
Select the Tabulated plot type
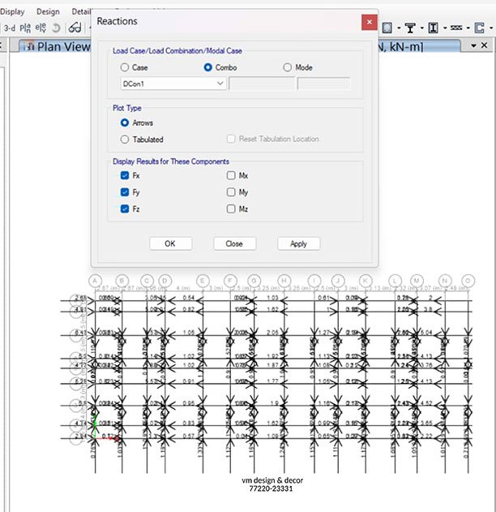pos(125,139)
